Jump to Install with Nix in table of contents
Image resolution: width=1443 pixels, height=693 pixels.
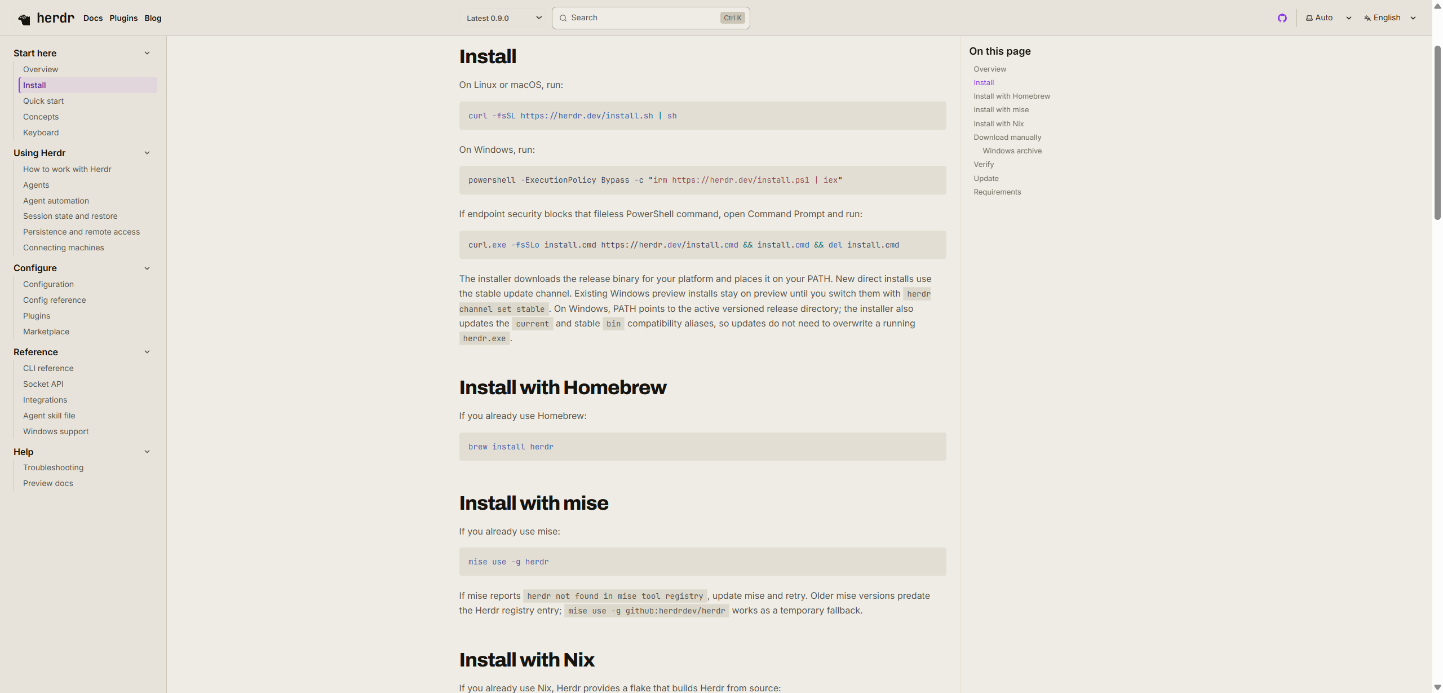coord(998,123)
